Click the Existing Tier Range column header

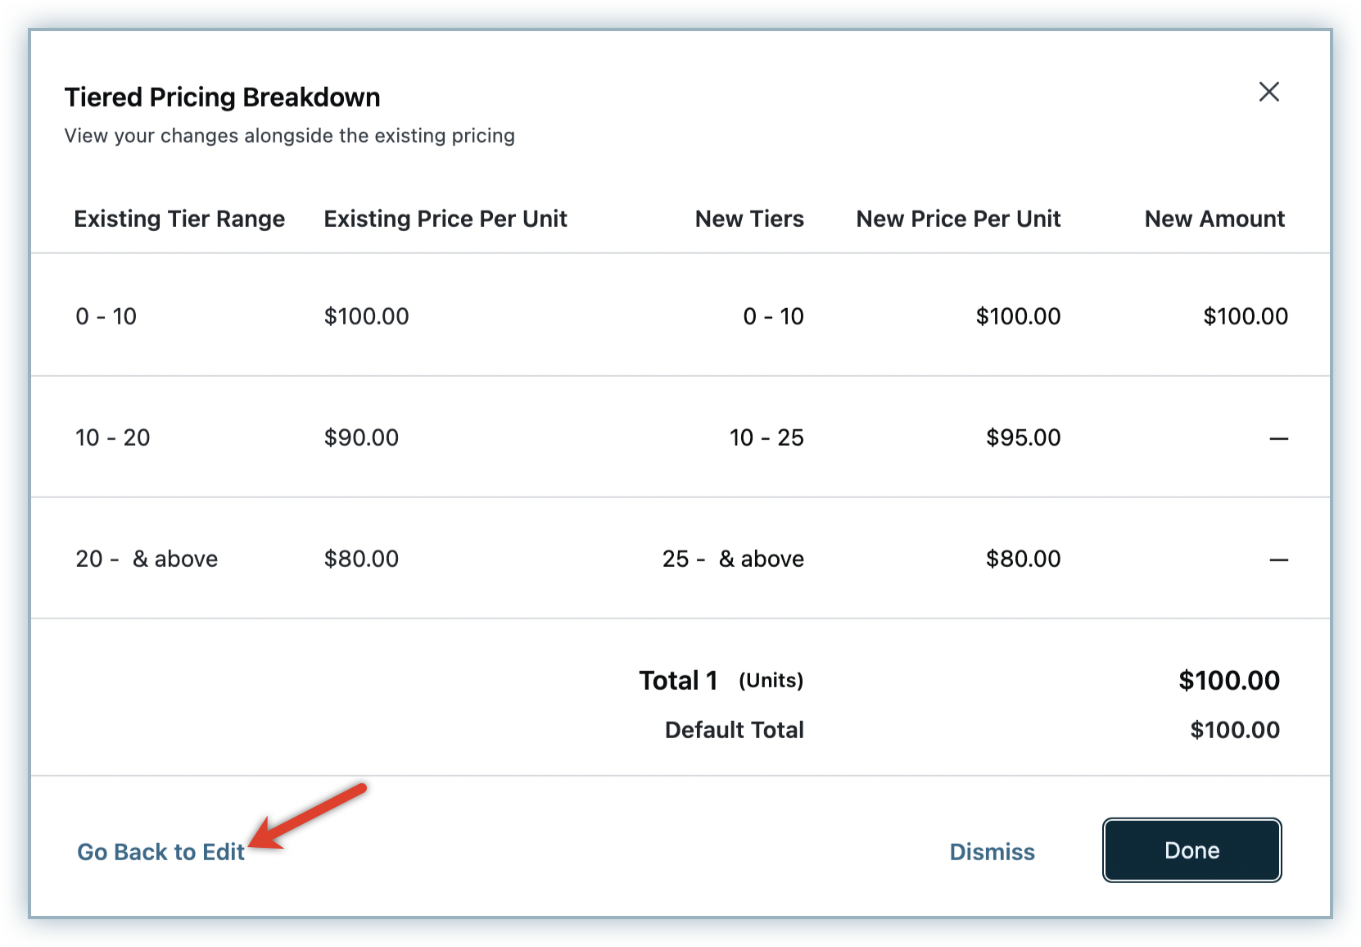[179, 219]
